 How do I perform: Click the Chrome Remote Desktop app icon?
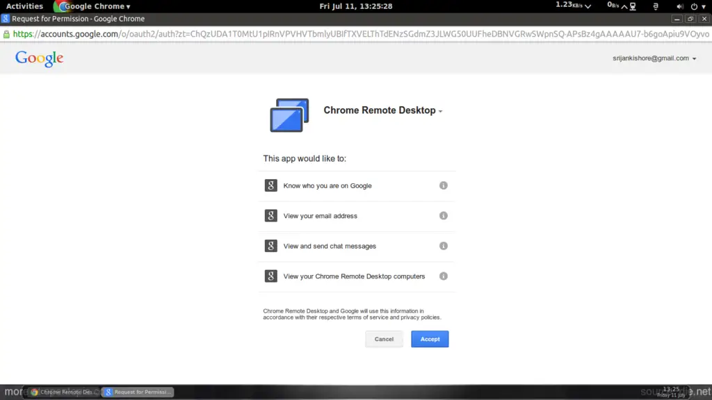click(x=289, y=115)
